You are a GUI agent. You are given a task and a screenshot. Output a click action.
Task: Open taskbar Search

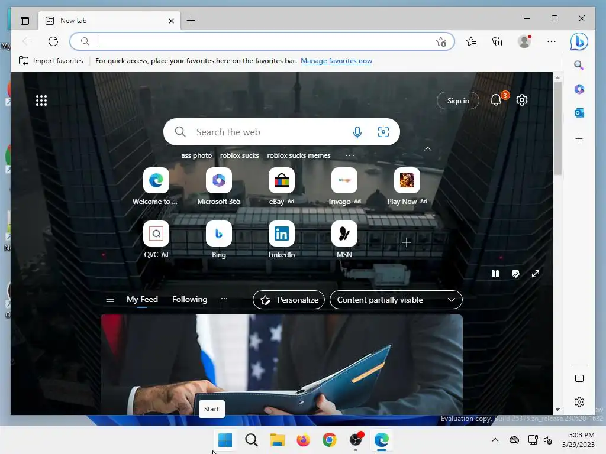click(251, 440)
